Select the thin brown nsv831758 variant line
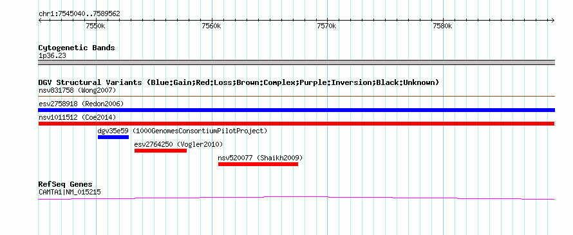The image size is (573, 235). pos(296,96)
